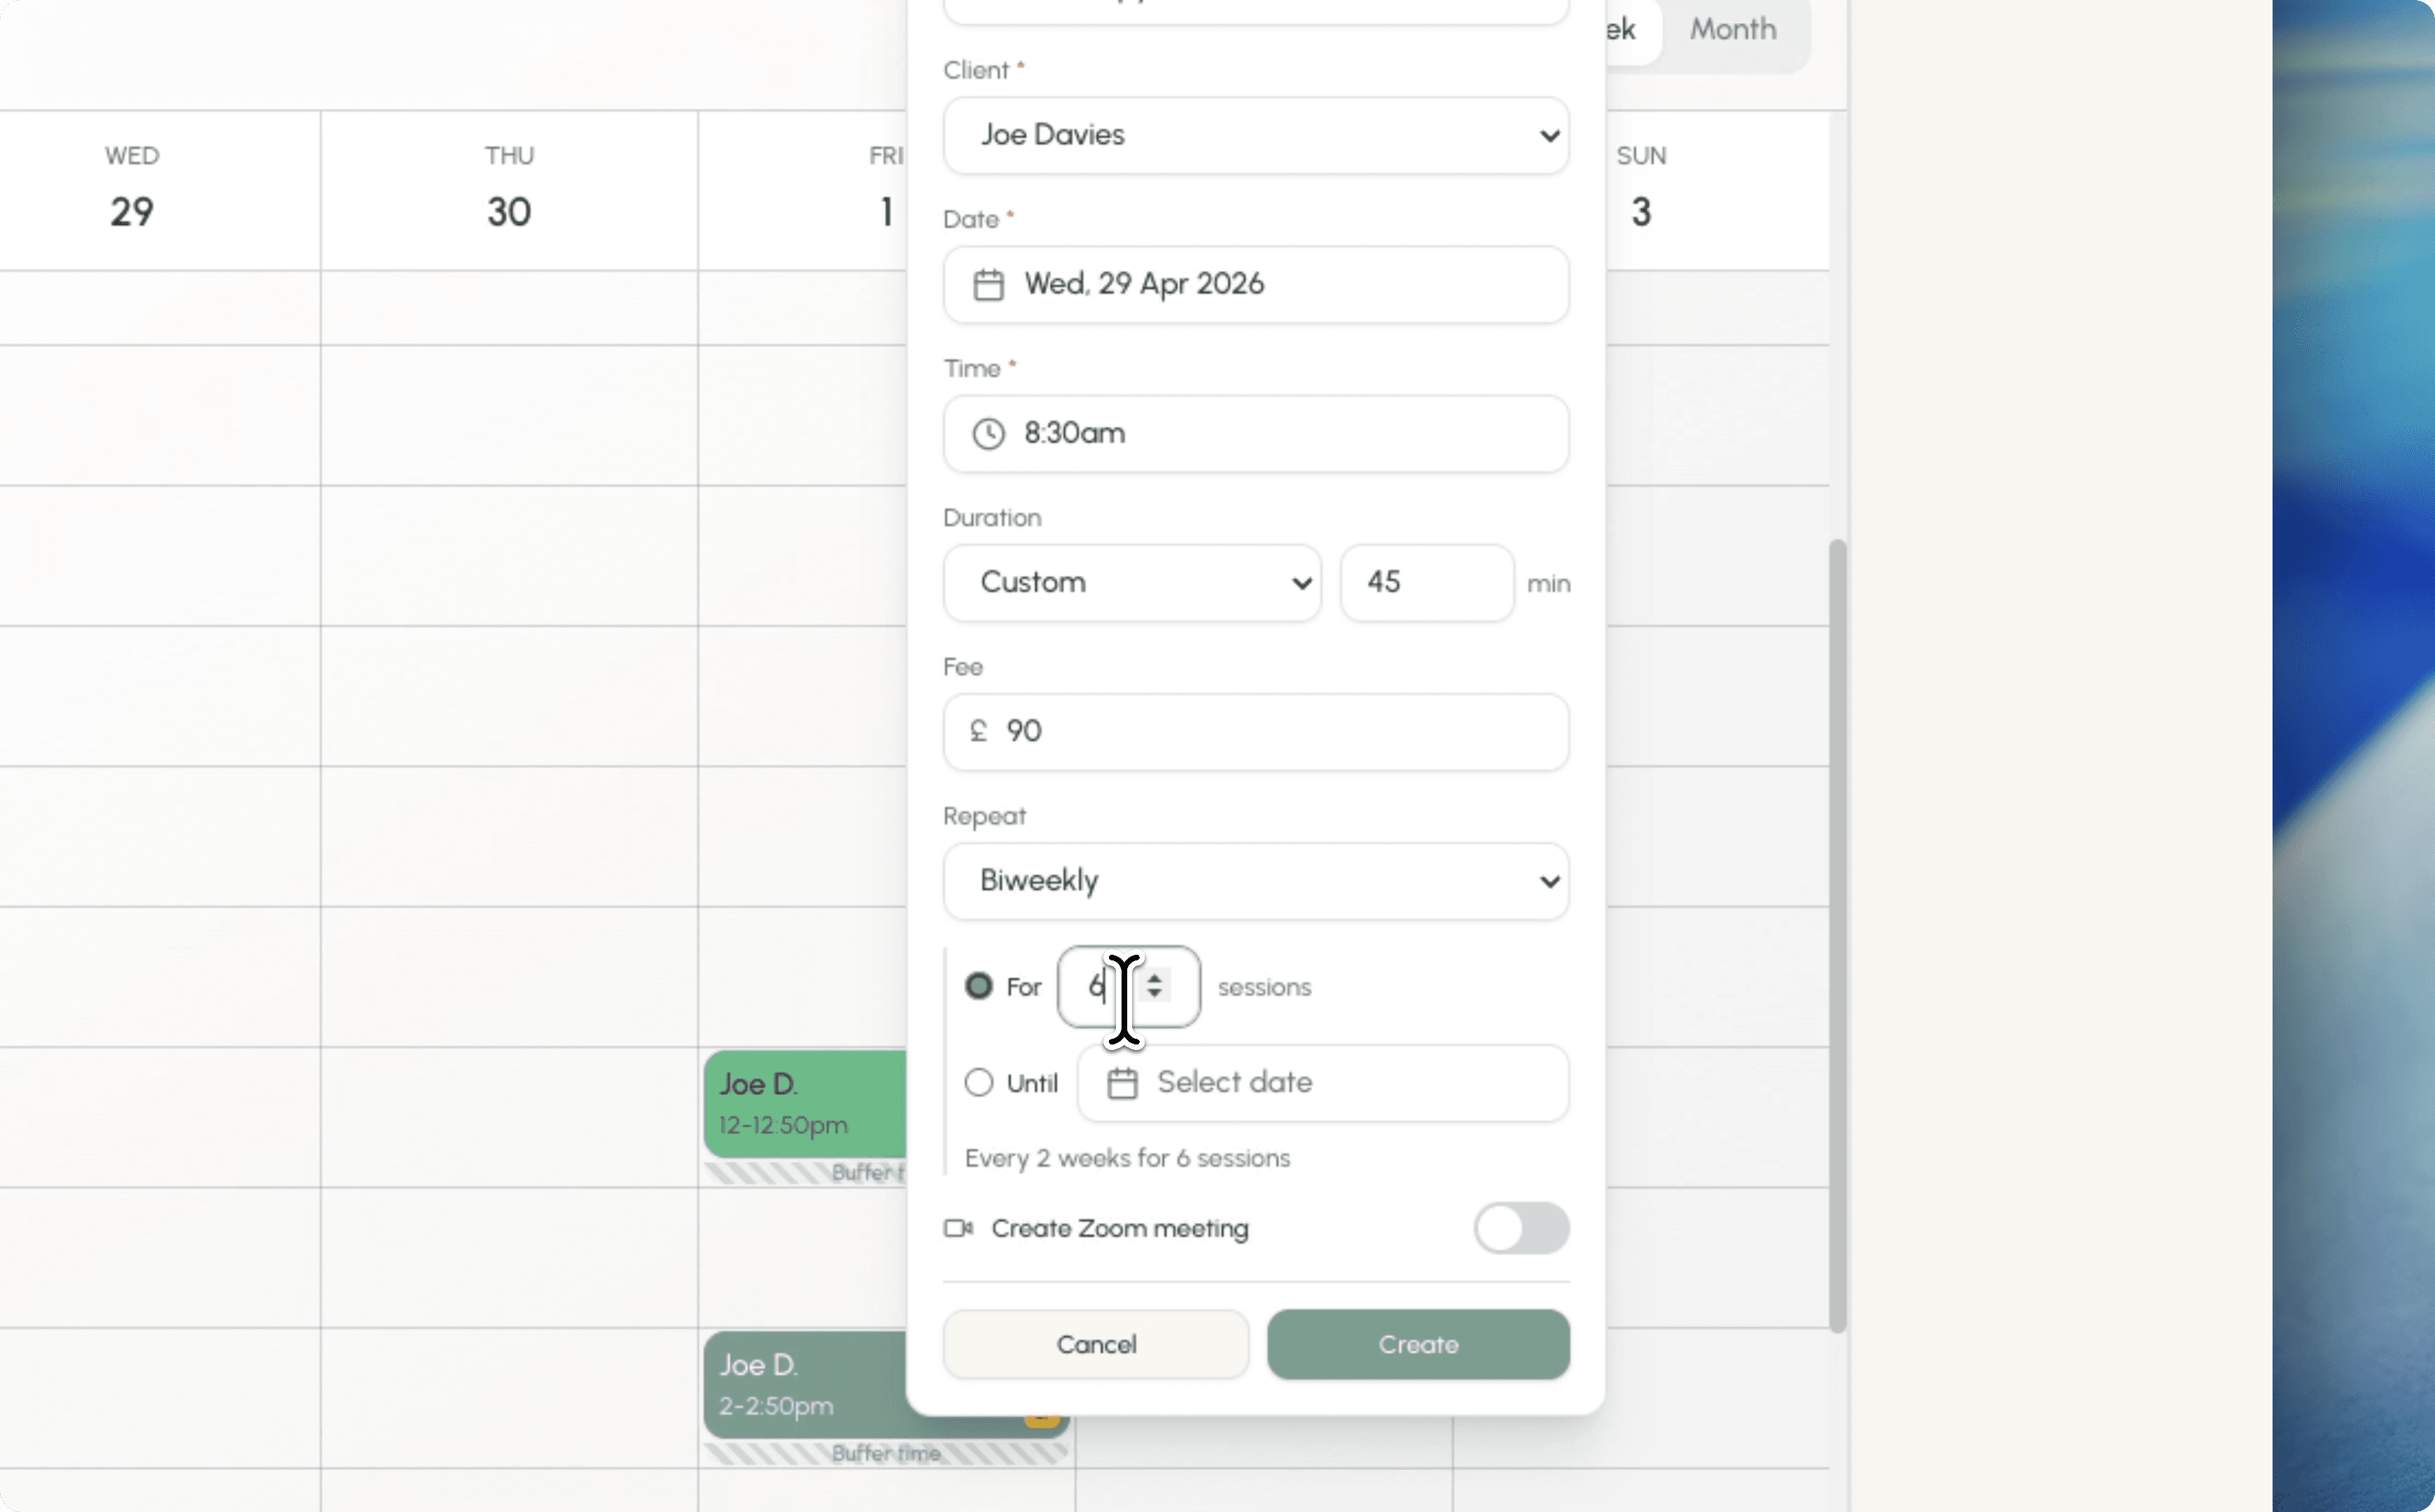Switch to Month calendar view
Viewport: 2435px width, 1512px height.
1733,29
